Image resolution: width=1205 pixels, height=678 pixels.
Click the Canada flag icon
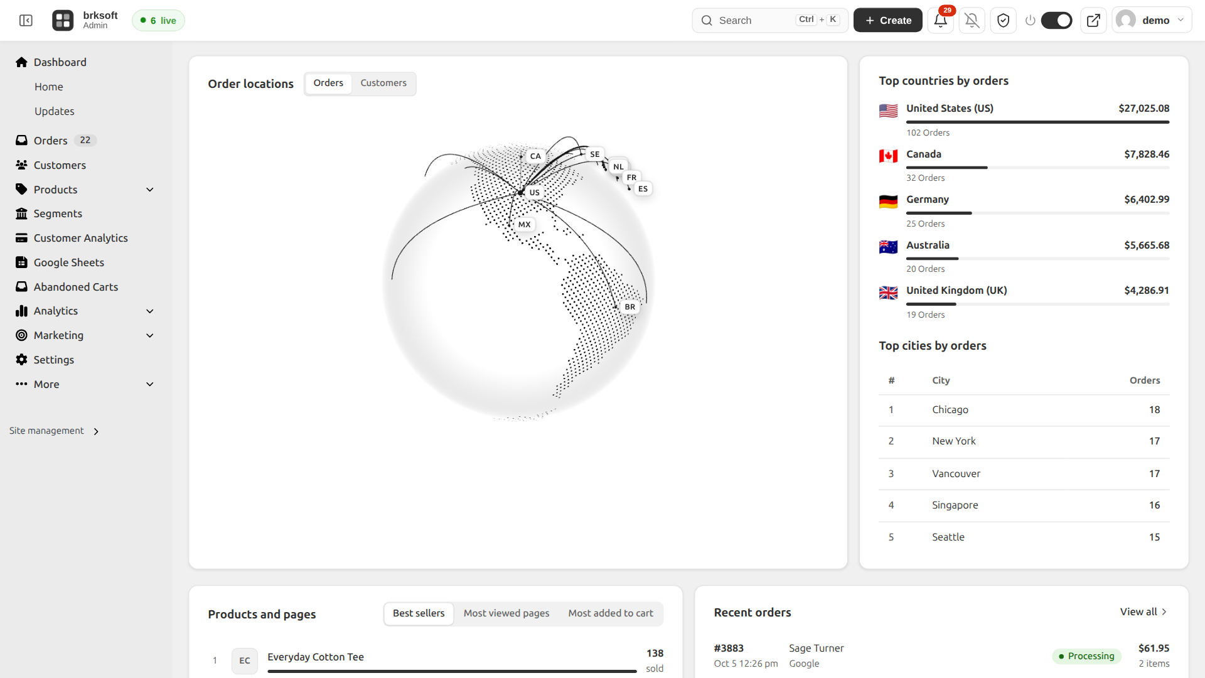point(888,156)
